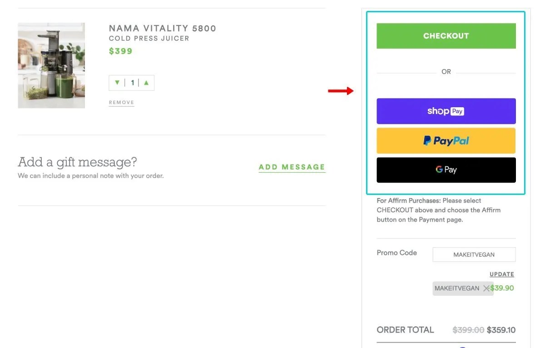Click the NAMA VITALITY 5800 product title
The image size is (545, 348).
coord(162,28)
